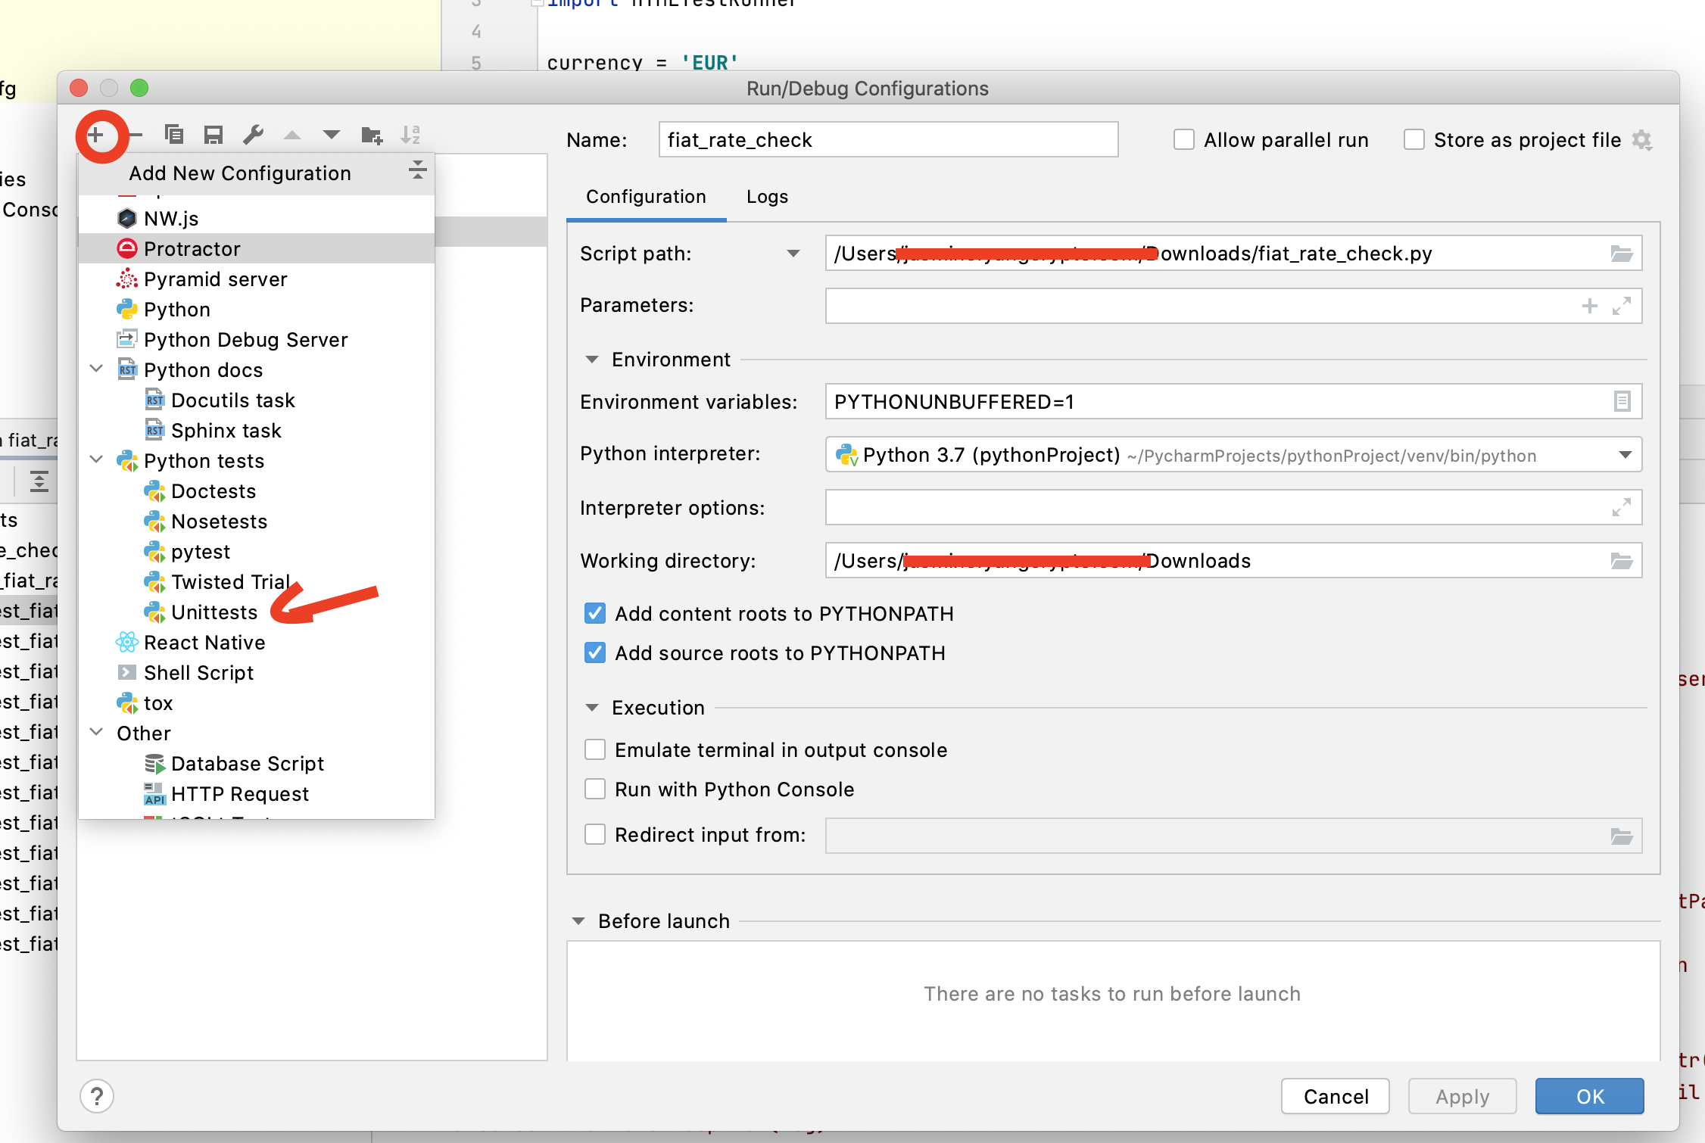
Task: Click the sort configurations icon
Action: tap(411, 134)
